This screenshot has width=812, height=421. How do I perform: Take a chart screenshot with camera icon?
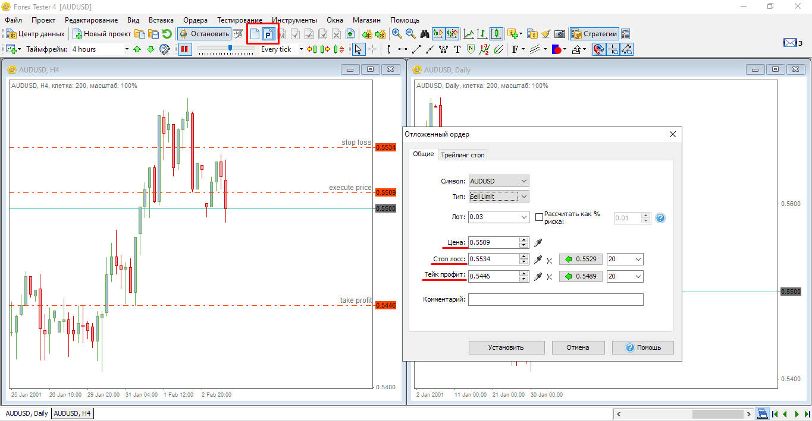(x=560, y=34)
